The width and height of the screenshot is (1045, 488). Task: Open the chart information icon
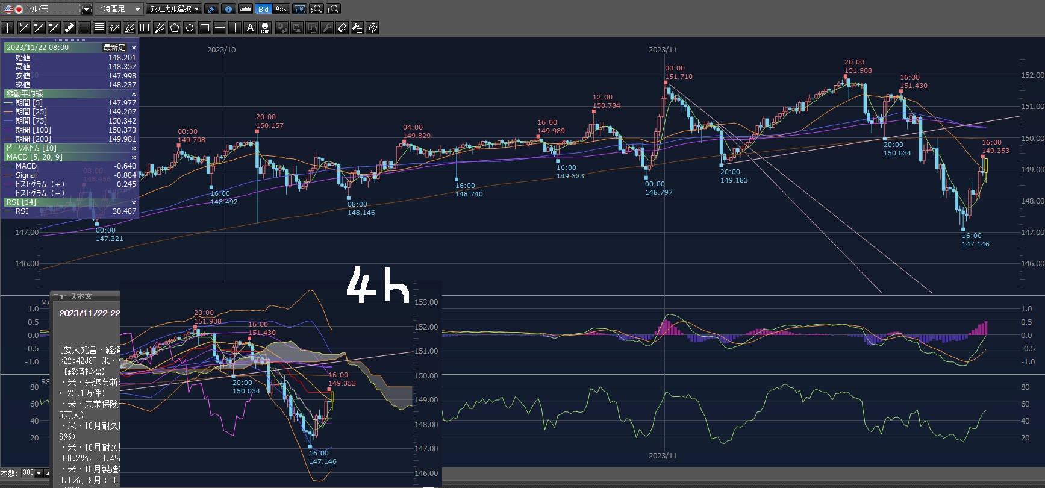(x=228, y=9)
